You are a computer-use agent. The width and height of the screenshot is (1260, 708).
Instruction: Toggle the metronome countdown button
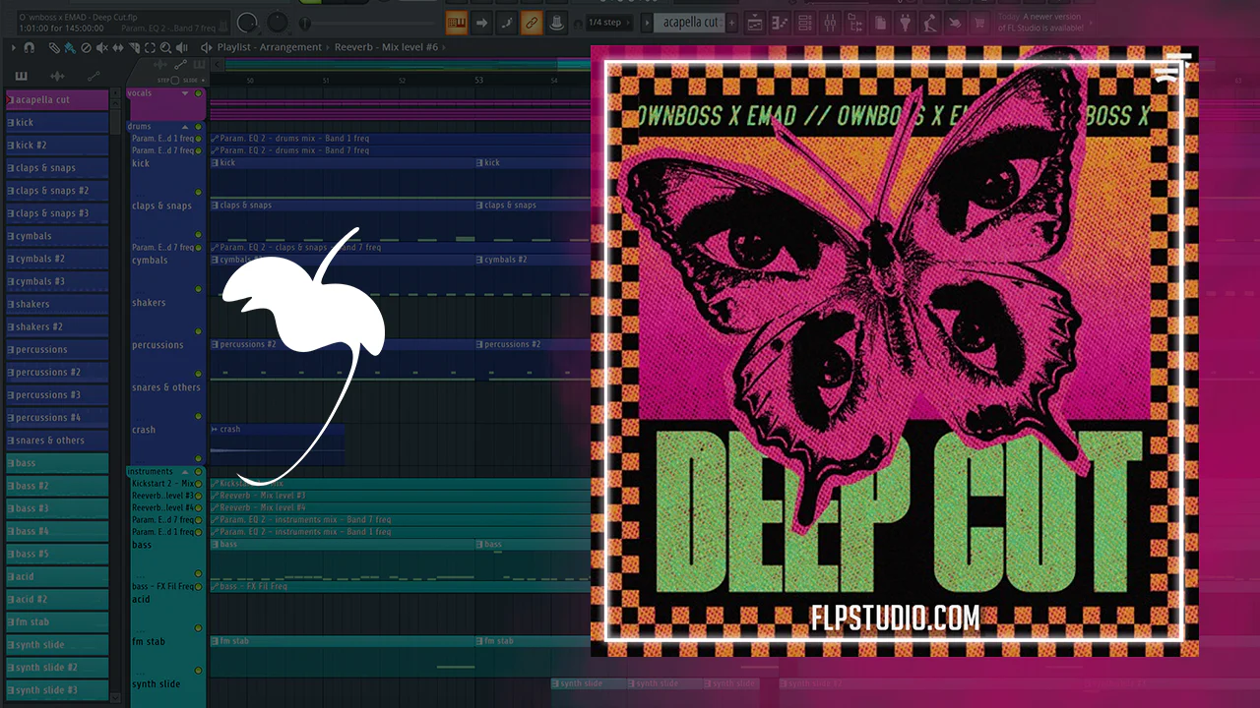556,23
